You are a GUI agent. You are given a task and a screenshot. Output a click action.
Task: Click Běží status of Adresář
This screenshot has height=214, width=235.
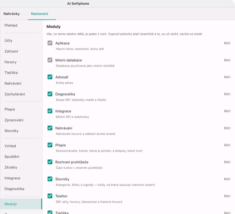227,77
